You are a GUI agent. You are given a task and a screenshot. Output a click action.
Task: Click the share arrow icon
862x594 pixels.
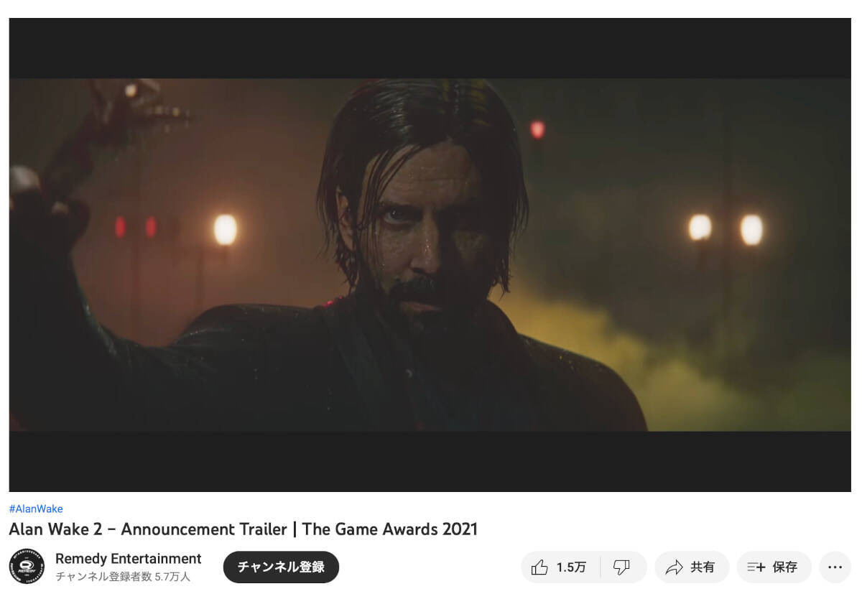(x=674, y=567)
